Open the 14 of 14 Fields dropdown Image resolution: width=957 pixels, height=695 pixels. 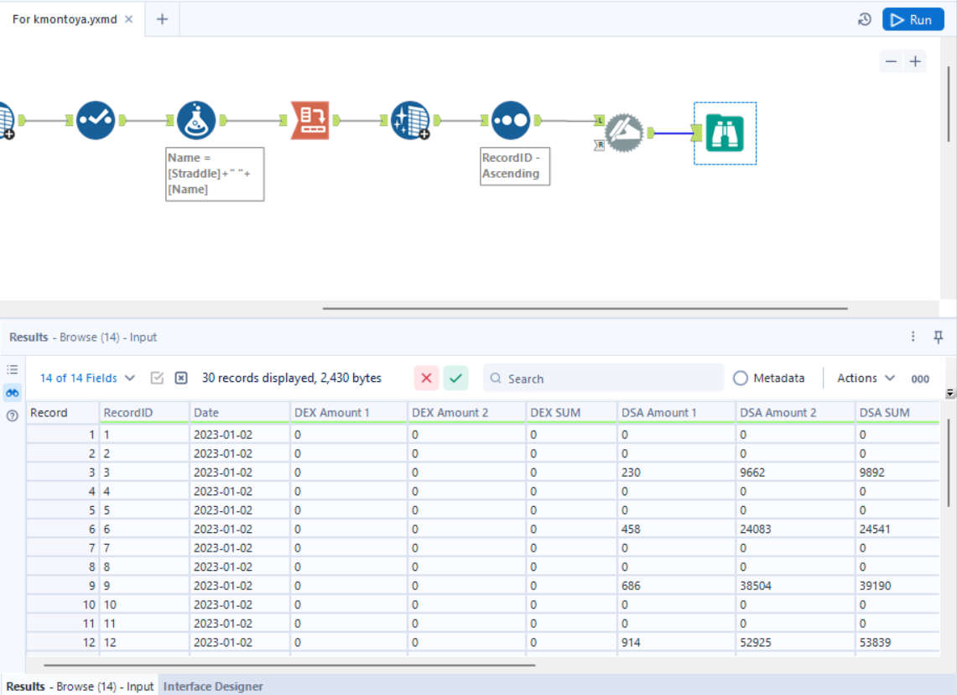pyautogui.click(x=86, y=378)
